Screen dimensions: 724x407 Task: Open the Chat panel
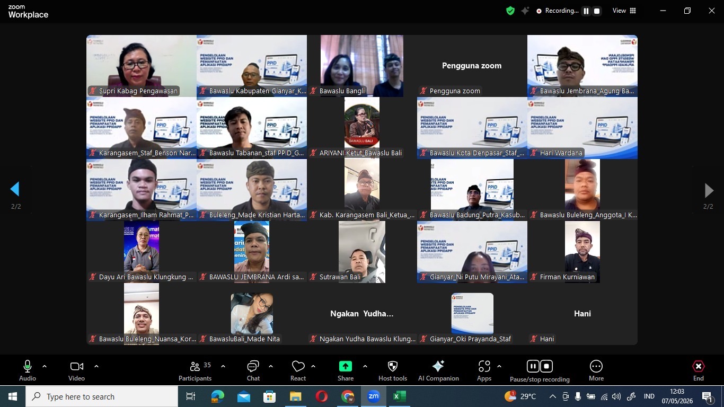pyautogui.click(x=253, y=370)
